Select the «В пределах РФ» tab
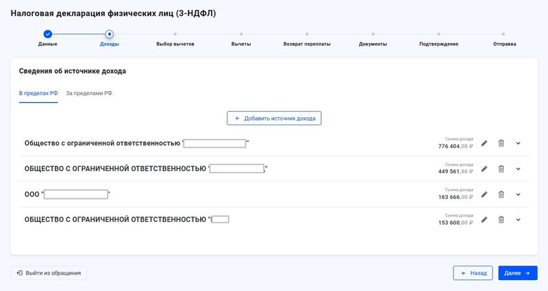Viewport: 548px width, 291px height. point(38,92)
